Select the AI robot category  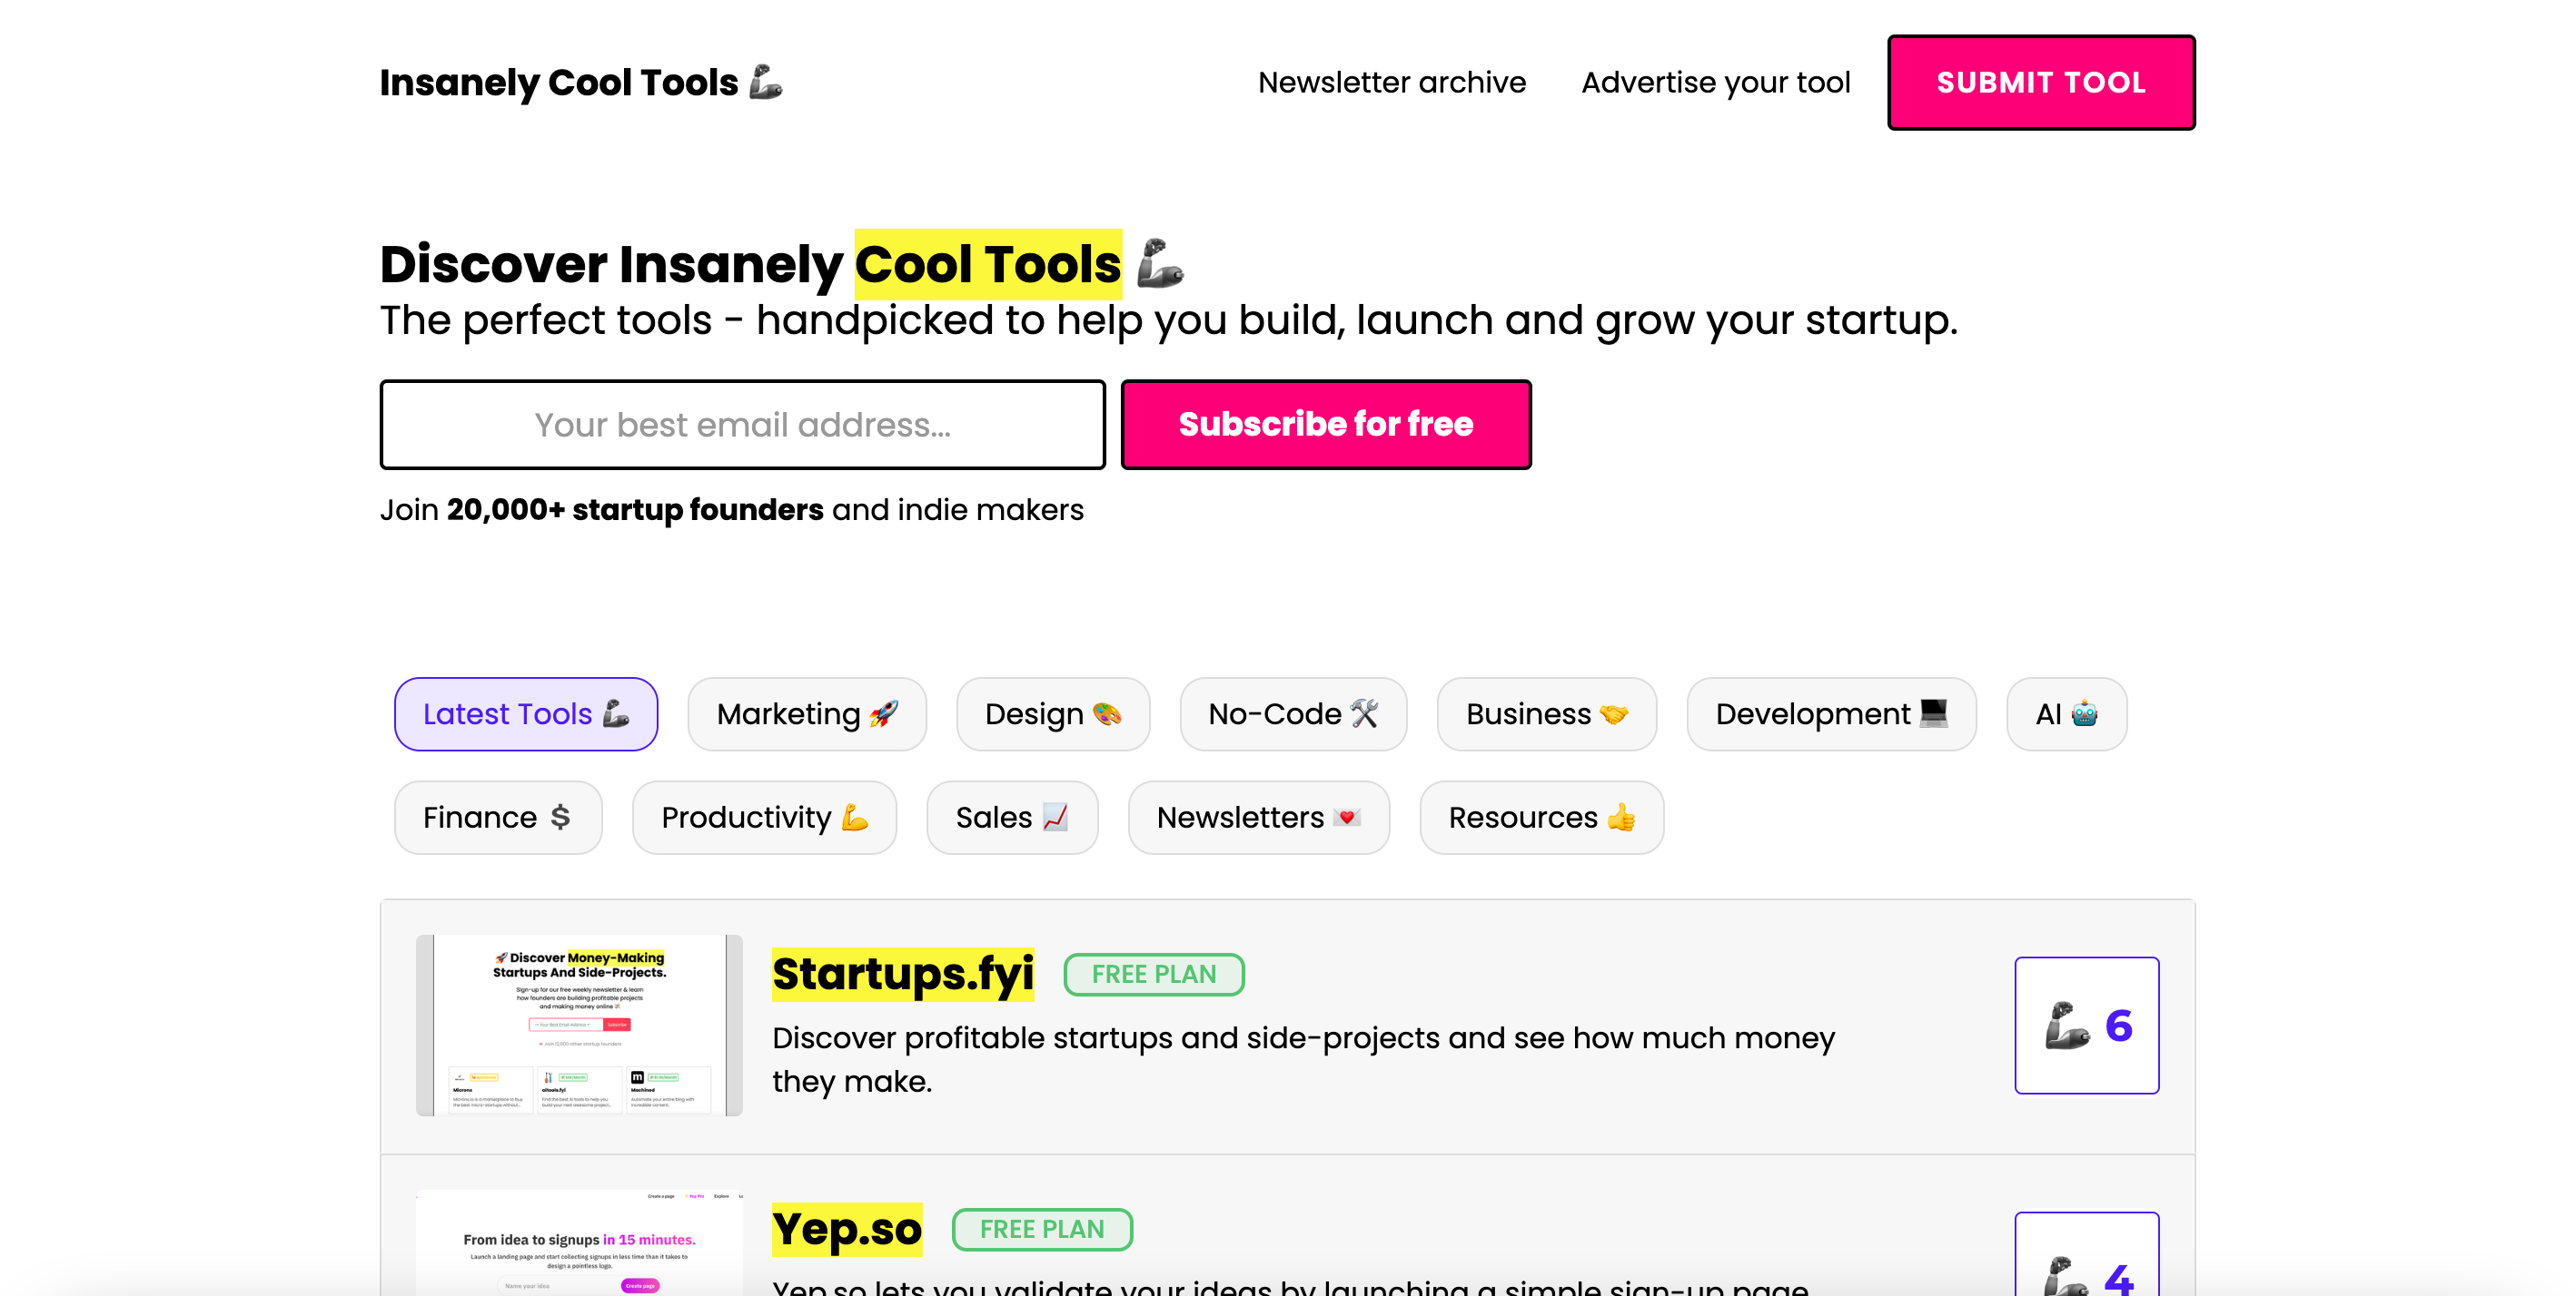(x=2066, y=714)
